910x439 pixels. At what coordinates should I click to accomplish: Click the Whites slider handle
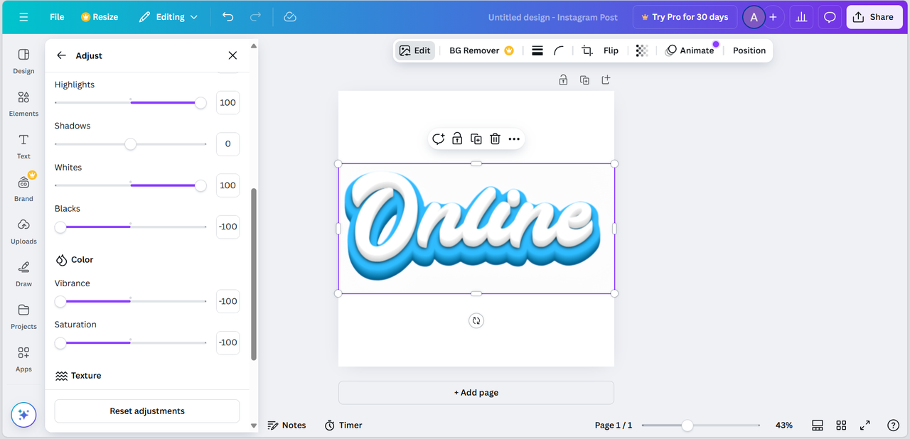coord(200,185)
